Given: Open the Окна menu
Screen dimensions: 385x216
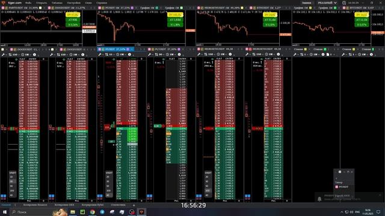Looking at the screenshot, I should (x=88, y=2).
